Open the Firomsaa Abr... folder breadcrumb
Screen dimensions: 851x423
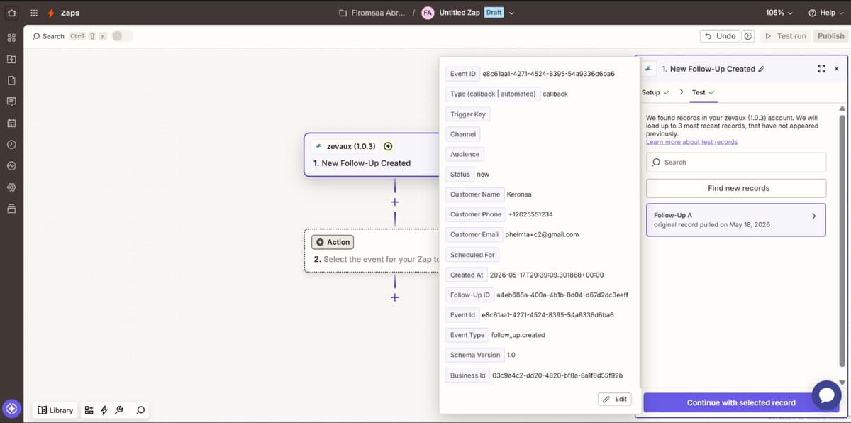coord(378,13)
